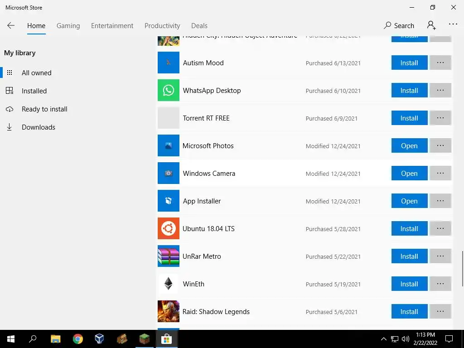This screenshot has height=348, width=464.
Task: Switch to the Home tab
Action: (36, 26)
